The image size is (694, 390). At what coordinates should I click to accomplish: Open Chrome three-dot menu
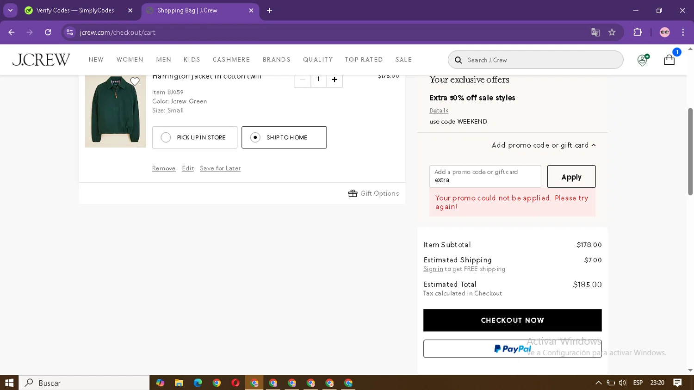click(683, 32)
